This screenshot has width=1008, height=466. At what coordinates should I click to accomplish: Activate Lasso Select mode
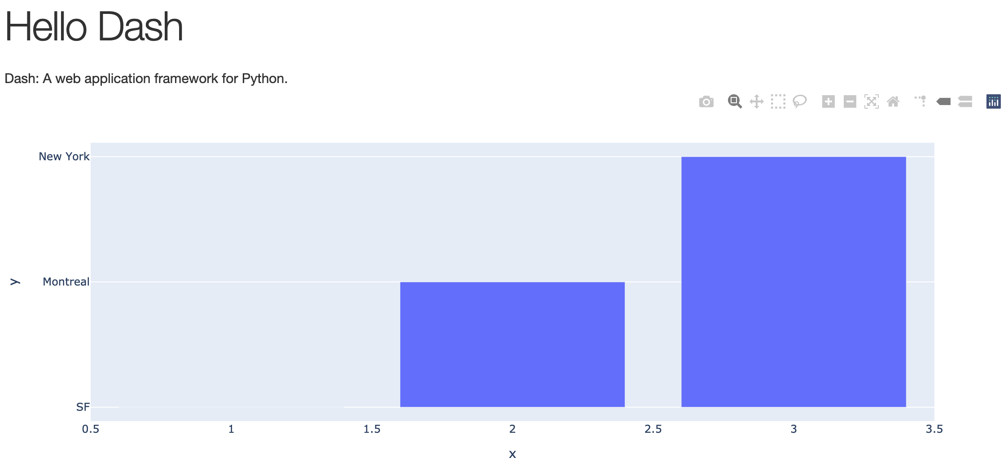click(x=800, y=102)
